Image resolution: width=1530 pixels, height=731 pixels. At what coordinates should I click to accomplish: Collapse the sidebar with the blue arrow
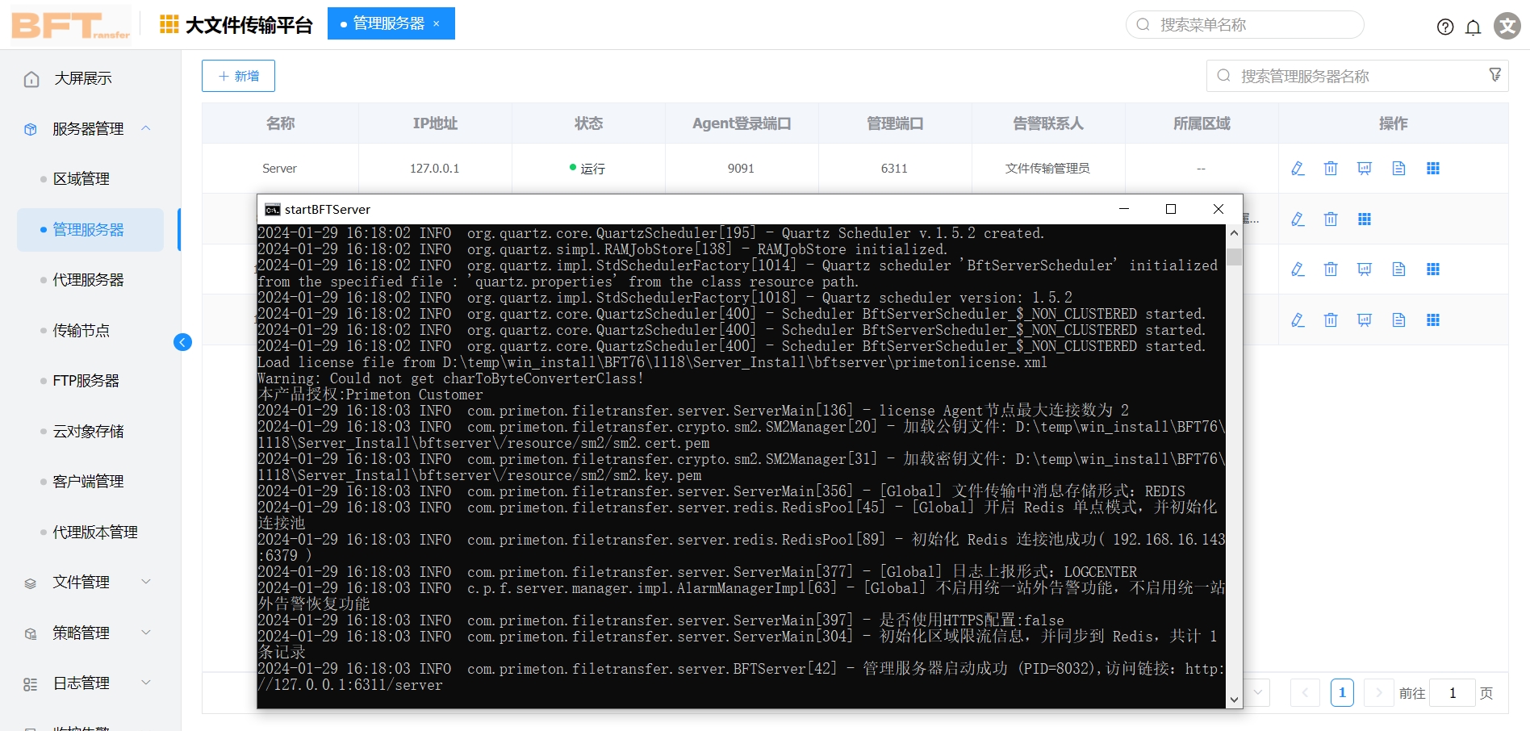click(x=182, y=342)
